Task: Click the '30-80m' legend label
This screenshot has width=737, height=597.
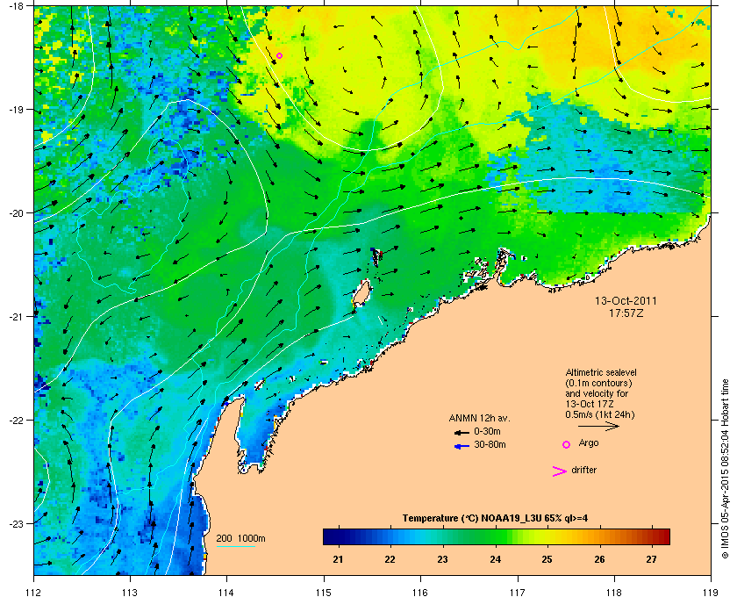Action: [490, 444]
